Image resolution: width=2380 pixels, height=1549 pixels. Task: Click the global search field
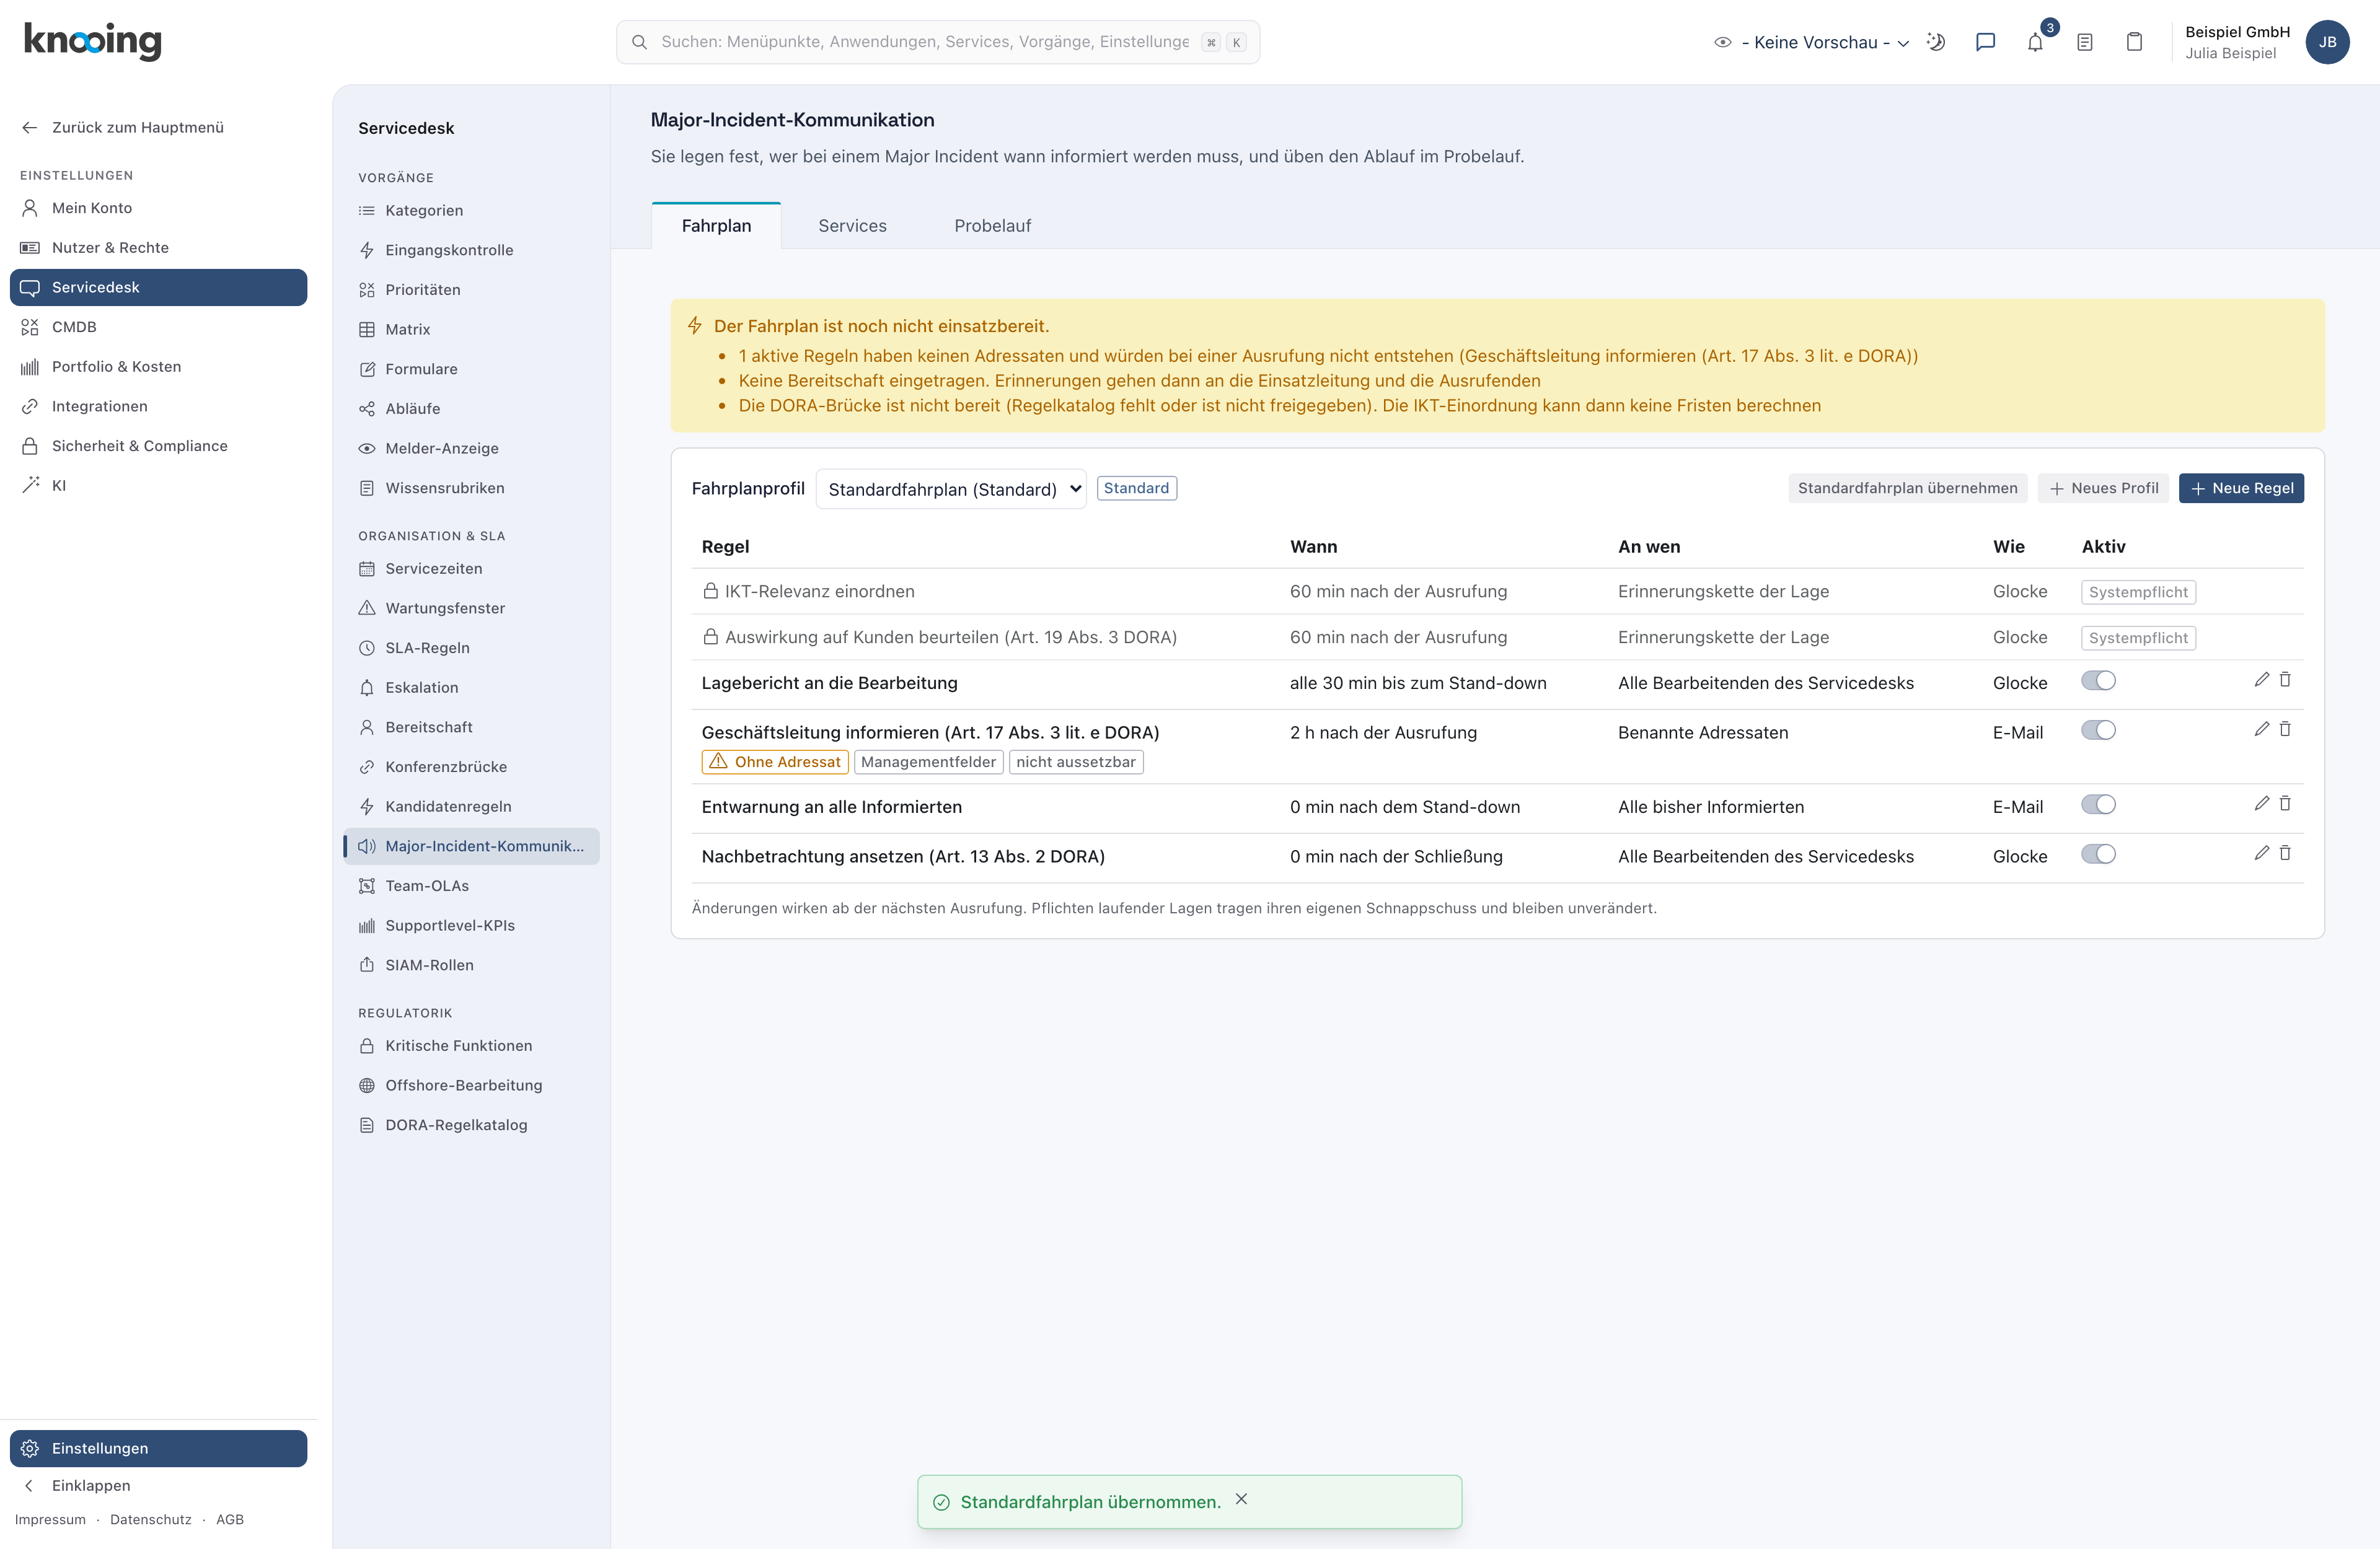coord(937,42)
